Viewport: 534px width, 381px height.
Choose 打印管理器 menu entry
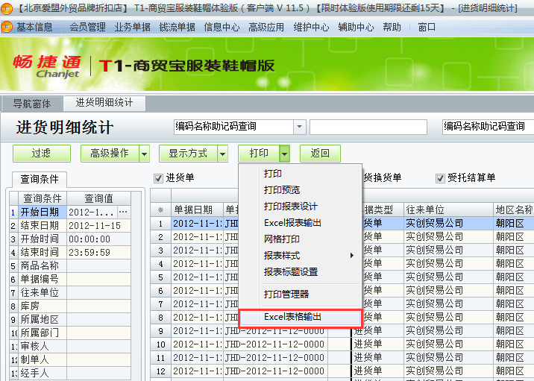(300, 295)
